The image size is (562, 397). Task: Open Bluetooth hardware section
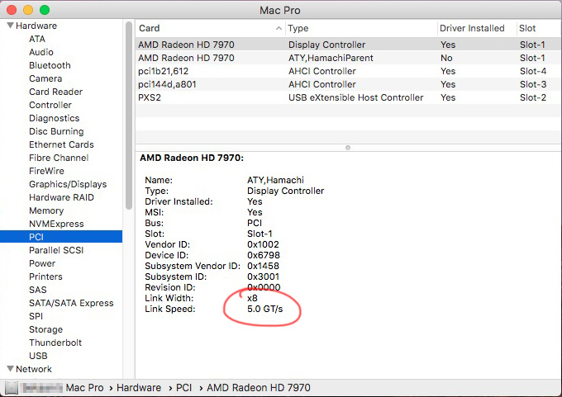tap(50, 65)
